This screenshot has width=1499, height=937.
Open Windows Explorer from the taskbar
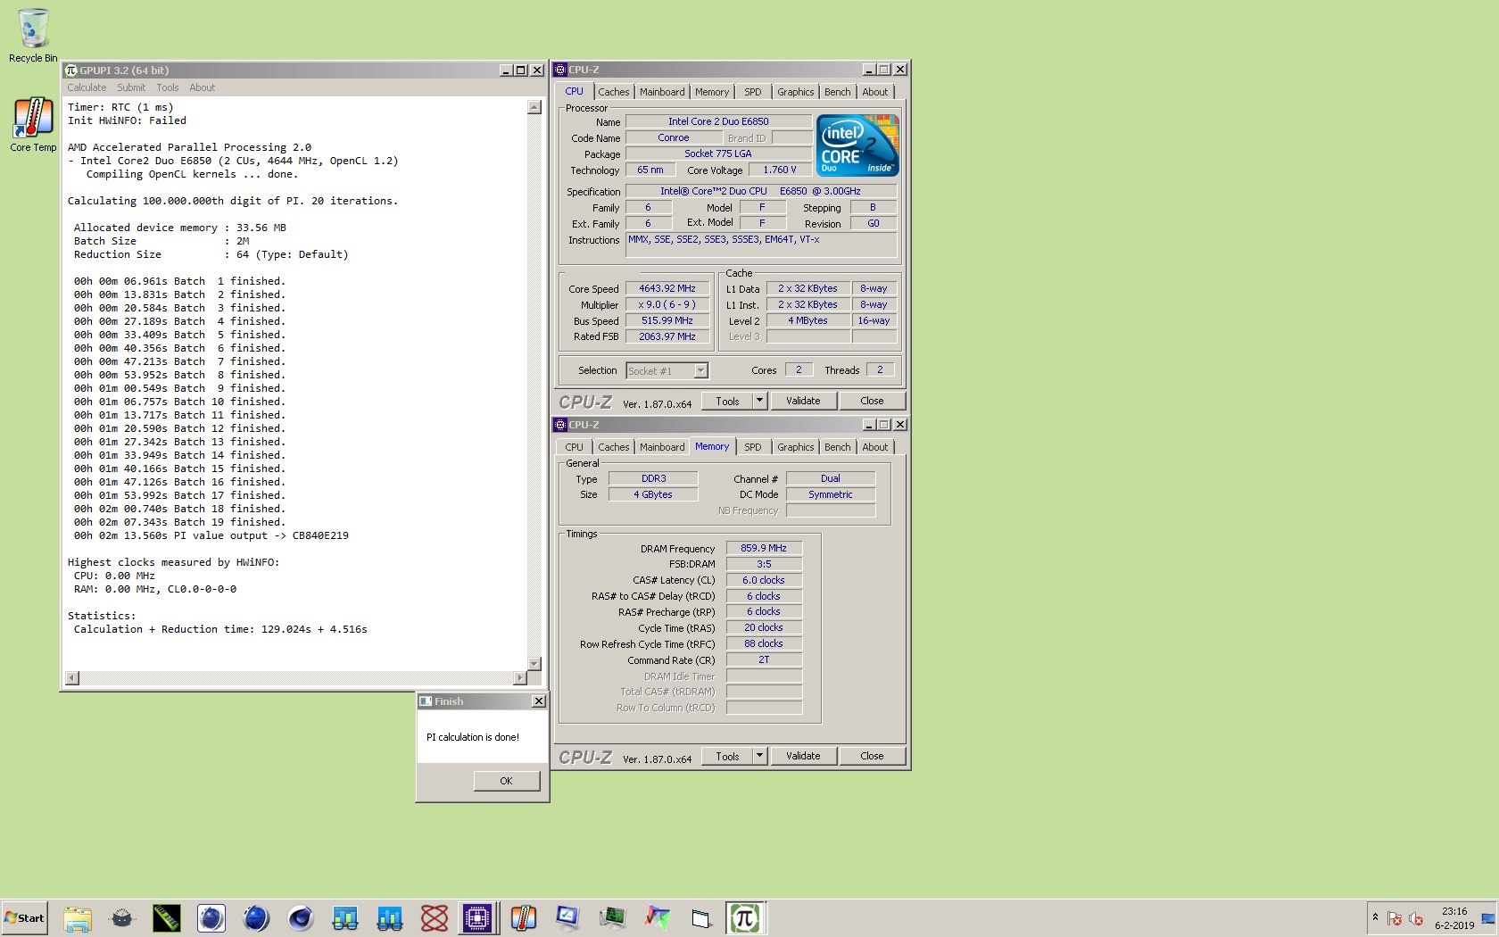[78, 917]
